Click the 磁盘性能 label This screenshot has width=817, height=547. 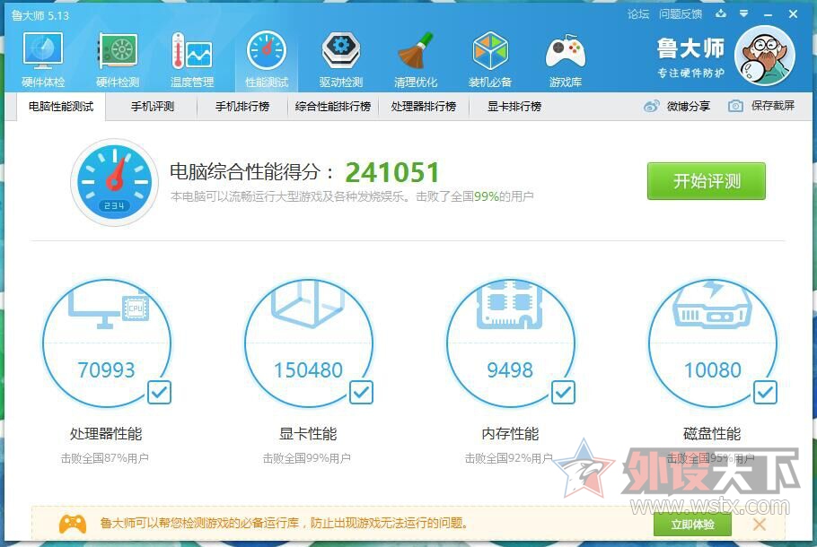click(x=712, y=433)
